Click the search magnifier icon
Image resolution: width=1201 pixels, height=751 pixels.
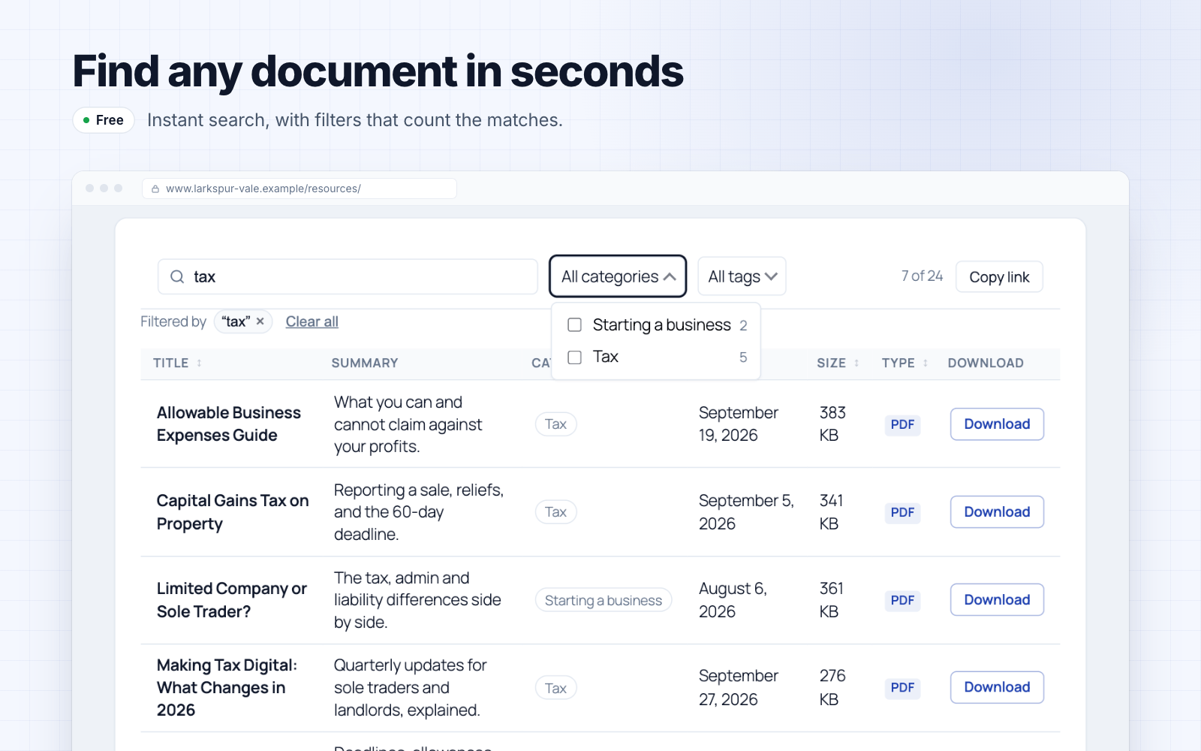(x=177, y=276)
